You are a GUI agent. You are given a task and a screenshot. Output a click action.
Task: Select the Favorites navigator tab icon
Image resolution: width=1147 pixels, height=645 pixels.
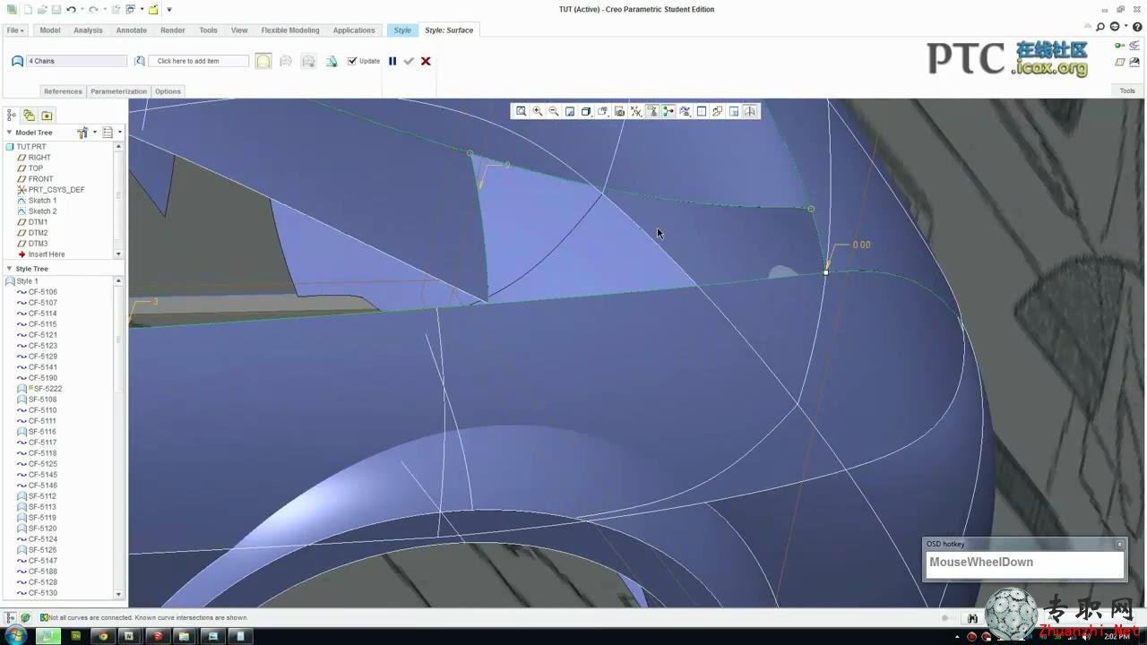tap(47, 115)
